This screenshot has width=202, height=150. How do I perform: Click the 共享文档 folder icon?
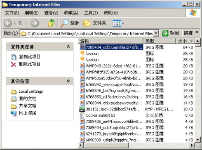coord(14,106)
